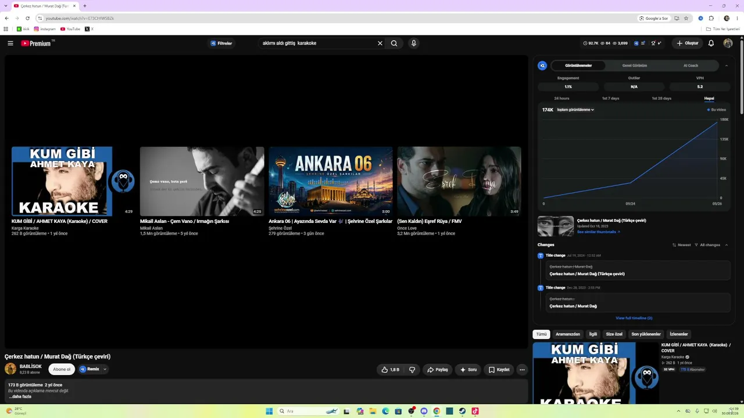
Task: Open the vidIQ trophy icon in the stats bar
Action: point(653,44)
